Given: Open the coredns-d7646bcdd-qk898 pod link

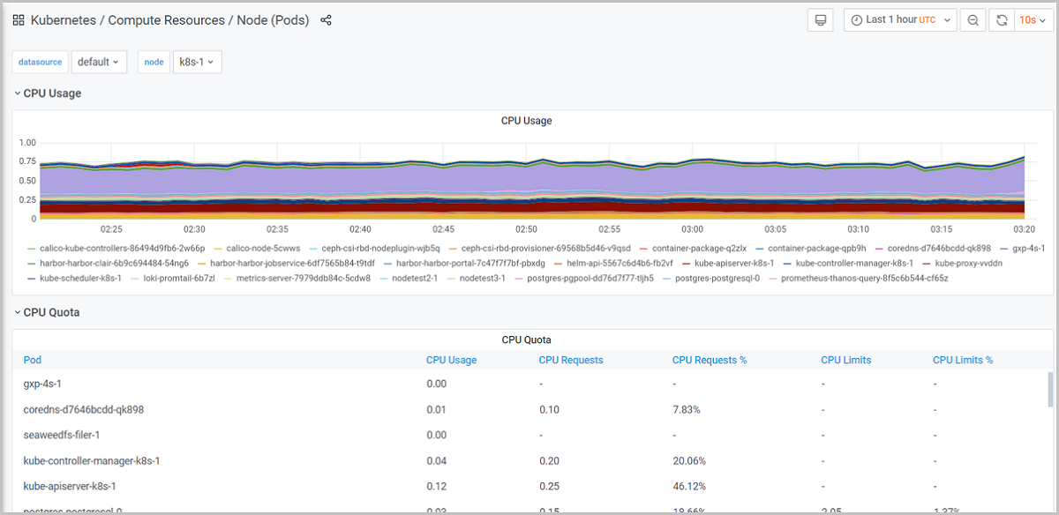Looking at the screenshot, I should [83, 409].
